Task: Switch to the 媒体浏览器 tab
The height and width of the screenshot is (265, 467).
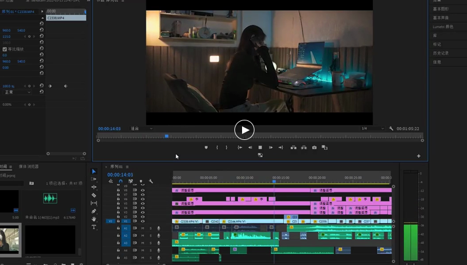Action: 29,166
